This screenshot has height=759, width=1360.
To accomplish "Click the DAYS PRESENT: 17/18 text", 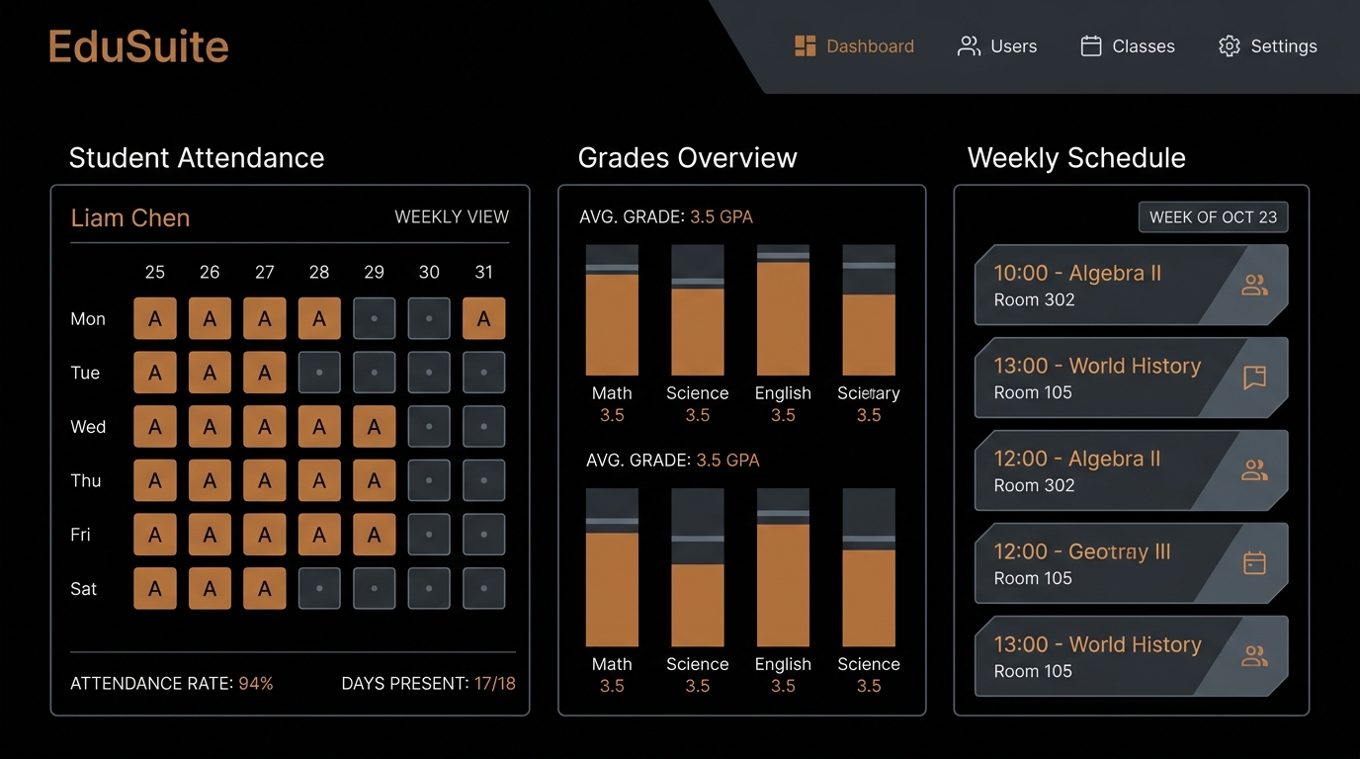I will 429,683.
